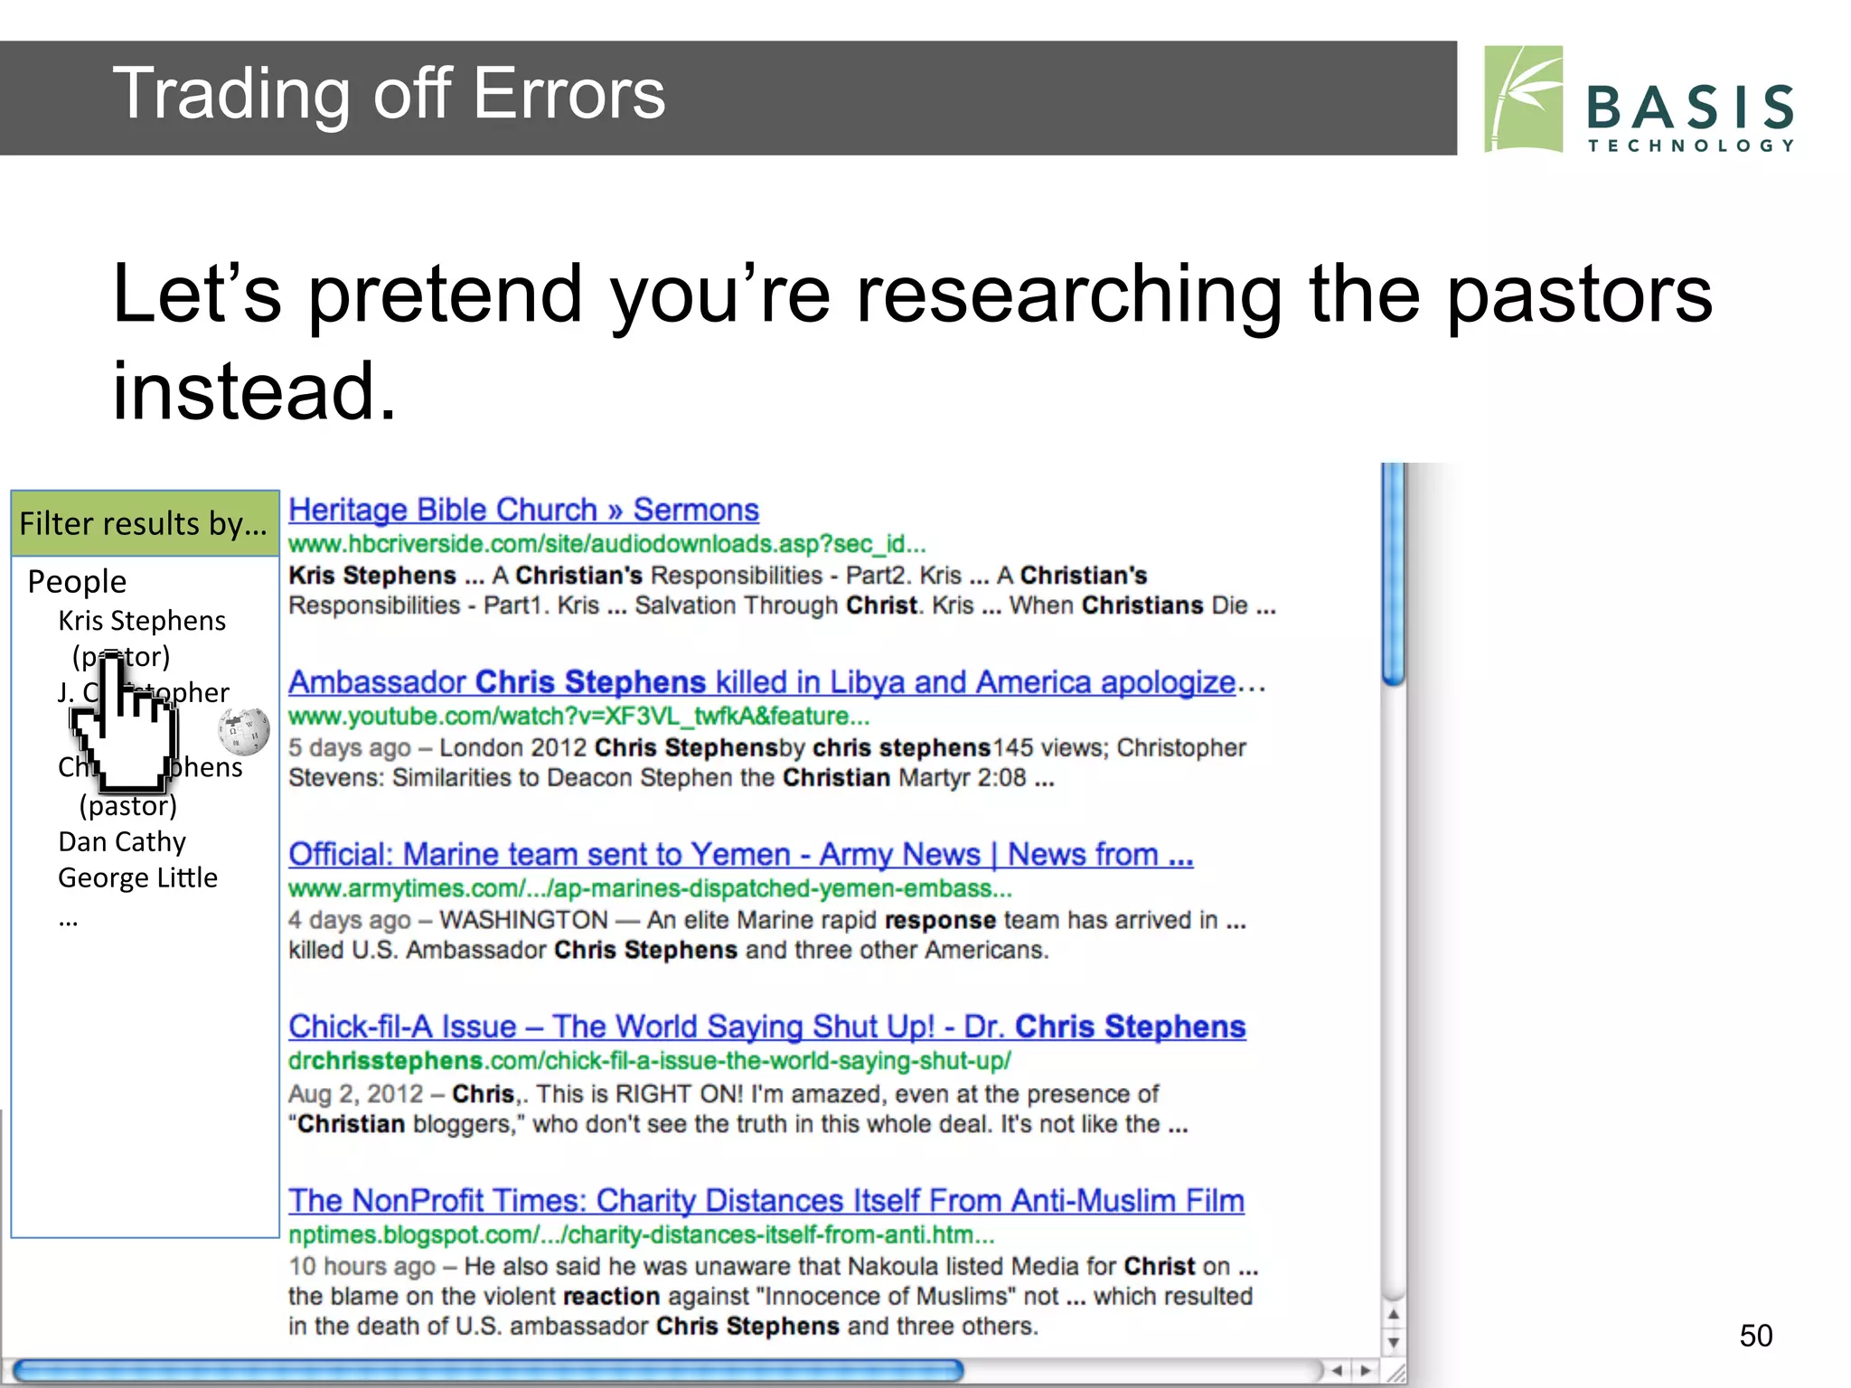
Task: Click the drchrisstephens.com green URL
Action: click(649, 1061)
